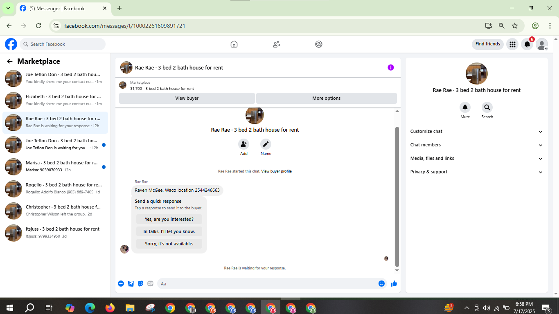Open the Facebook account avatar dropdown
The image size is (559, 314).
coord(542,44)
